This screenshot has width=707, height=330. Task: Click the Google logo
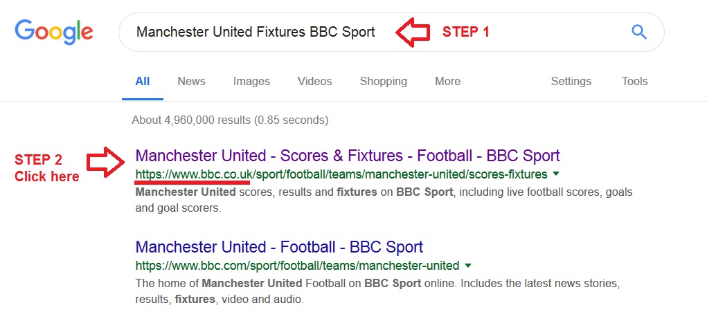tap(54, 32)
